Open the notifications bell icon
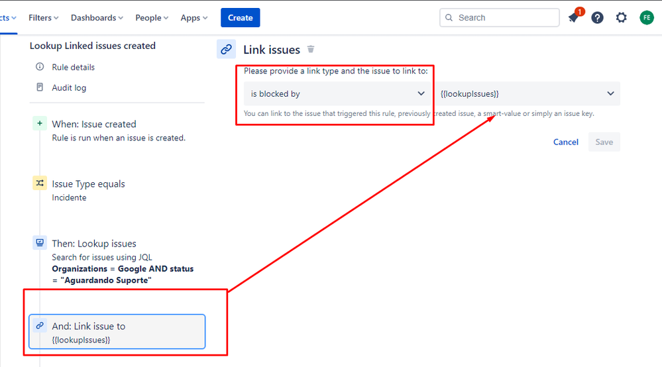Image resolution: width=662 pixels, height=367 pixels. click(x=573, y=18)
